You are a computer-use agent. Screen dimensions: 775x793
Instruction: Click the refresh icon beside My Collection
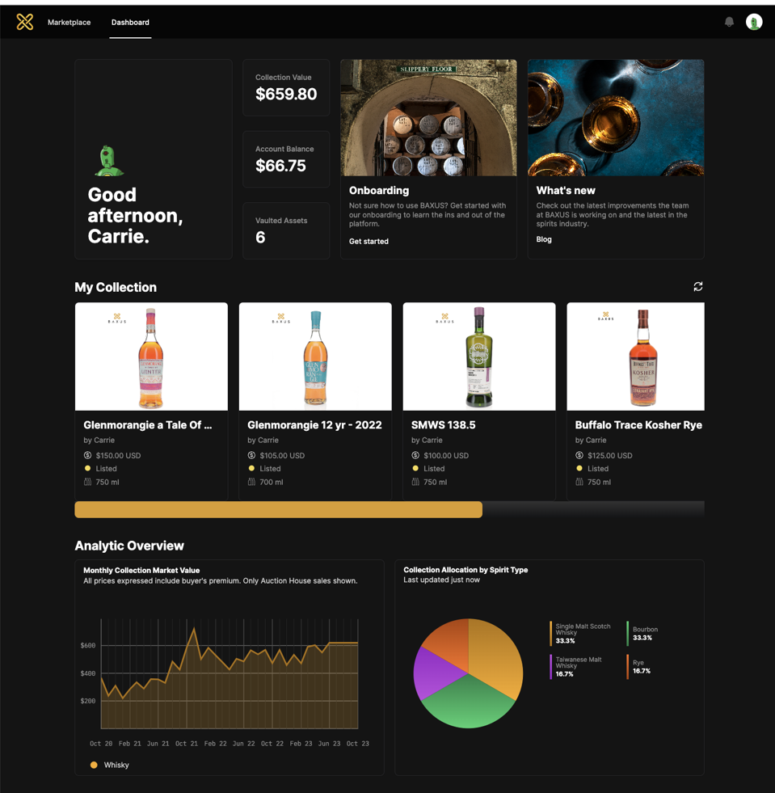(697, 287)
